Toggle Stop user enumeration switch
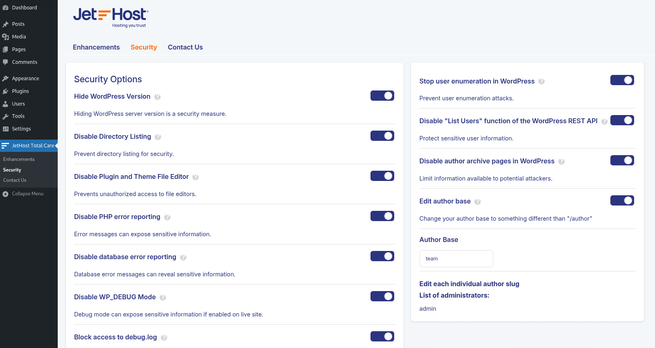 (x=622, y=80)
